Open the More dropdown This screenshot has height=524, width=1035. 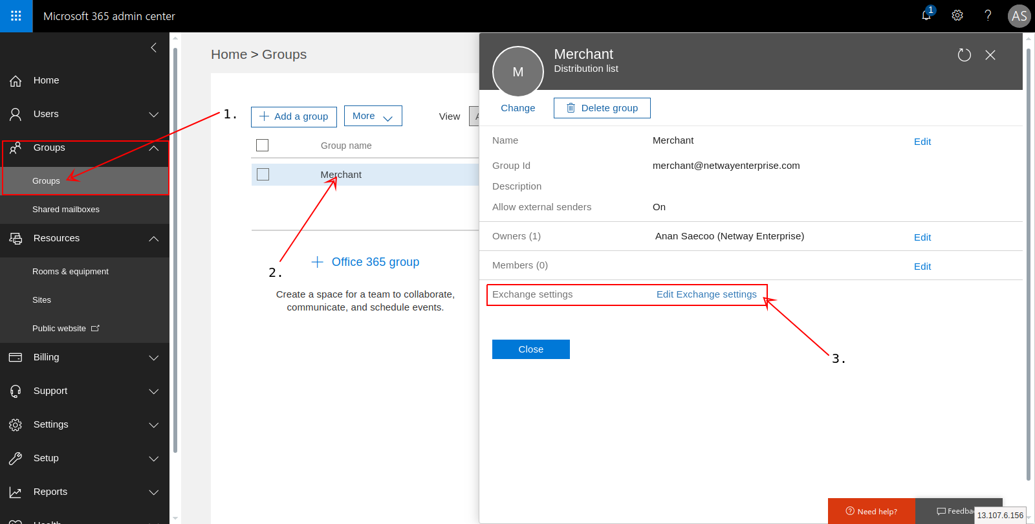pyautogui.click(x=373, y=116)
